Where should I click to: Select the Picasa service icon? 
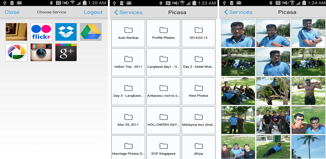click(17, 52)
